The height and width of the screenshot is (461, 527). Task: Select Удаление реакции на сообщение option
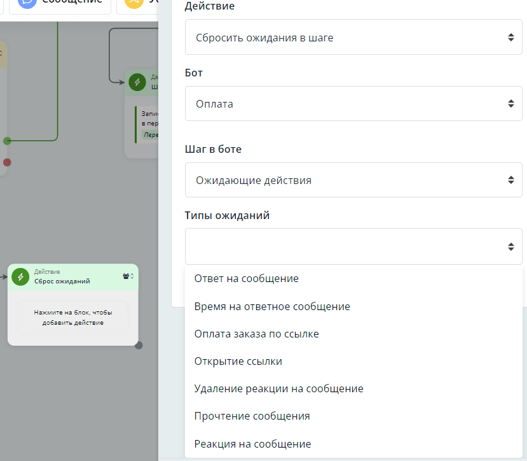click(278, 388)
